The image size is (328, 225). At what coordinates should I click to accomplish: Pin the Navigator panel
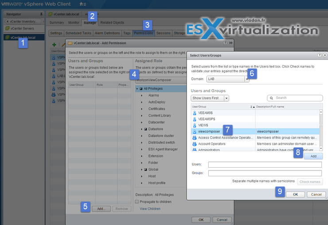(41, 14)
